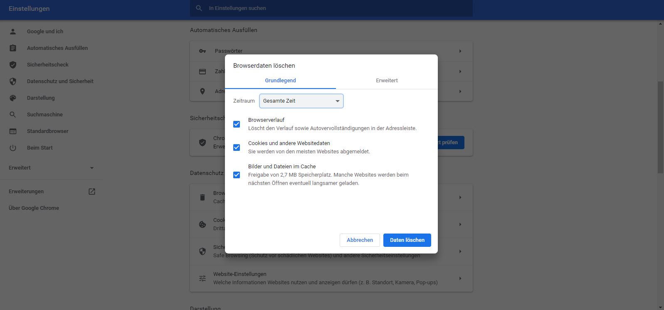Click the Abbrechen button
This screenshot has width=664, height=310.
click(360, 240)
